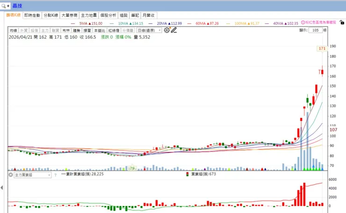Switch to the 月營收 tab

tap(149, 15)
